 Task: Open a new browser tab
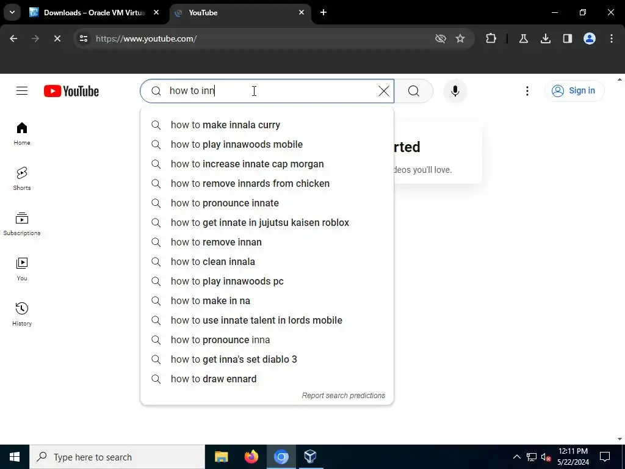323,12
